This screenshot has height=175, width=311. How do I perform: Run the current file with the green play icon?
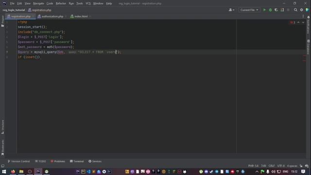[264, 10]
